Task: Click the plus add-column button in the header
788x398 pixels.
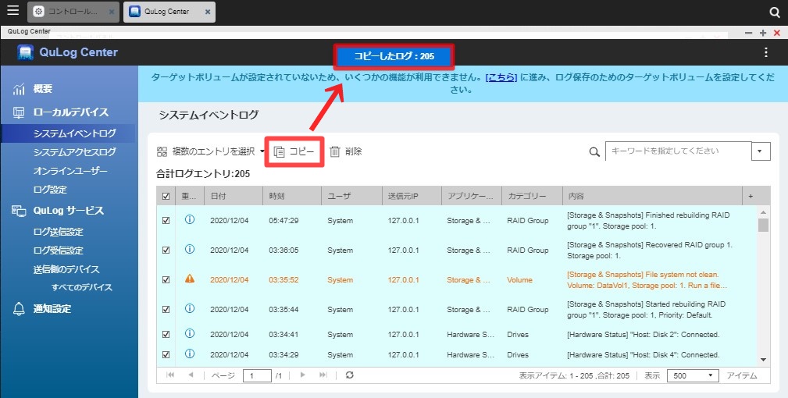Action: click(751, 196)
